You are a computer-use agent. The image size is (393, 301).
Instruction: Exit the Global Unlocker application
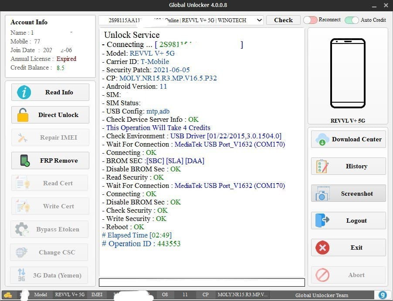coord(349,247)
